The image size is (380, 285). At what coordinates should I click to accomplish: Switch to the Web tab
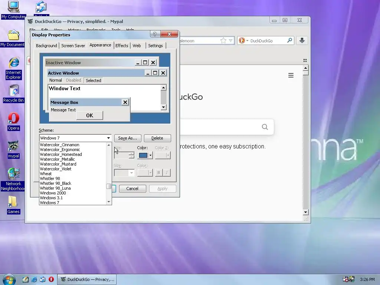[137, 46]
